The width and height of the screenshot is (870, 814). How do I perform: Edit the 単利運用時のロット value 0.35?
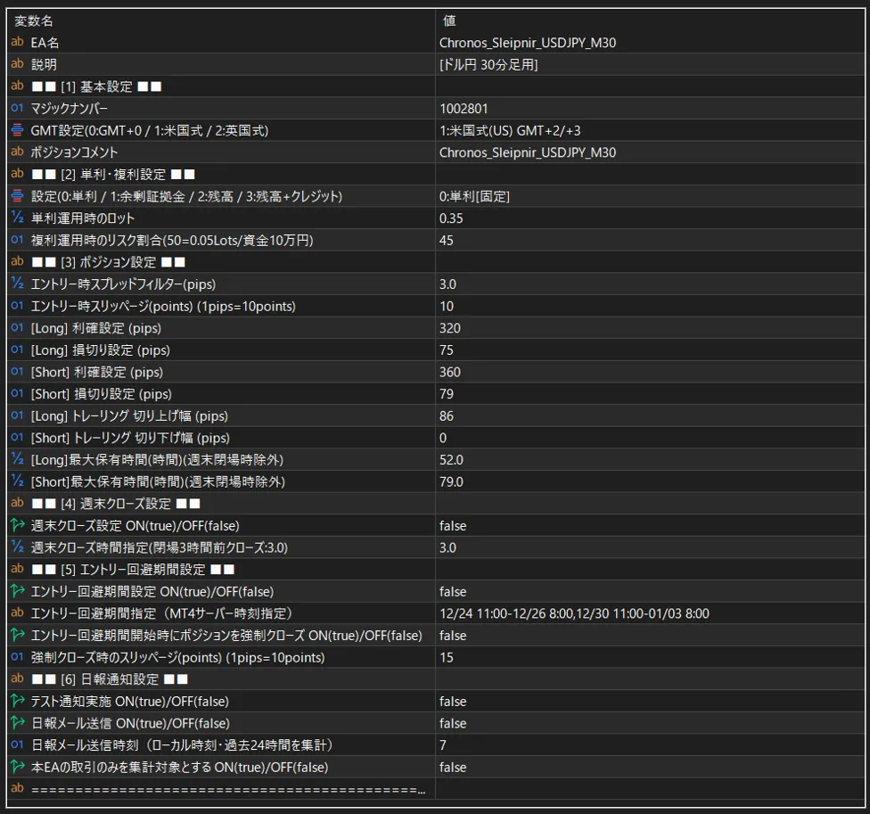coord(651,218)
